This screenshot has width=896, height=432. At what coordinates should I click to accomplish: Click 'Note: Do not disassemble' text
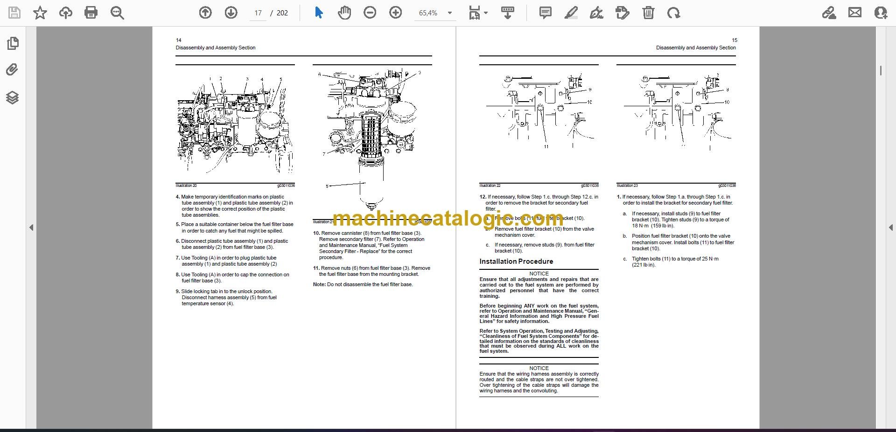coord(363,284)
